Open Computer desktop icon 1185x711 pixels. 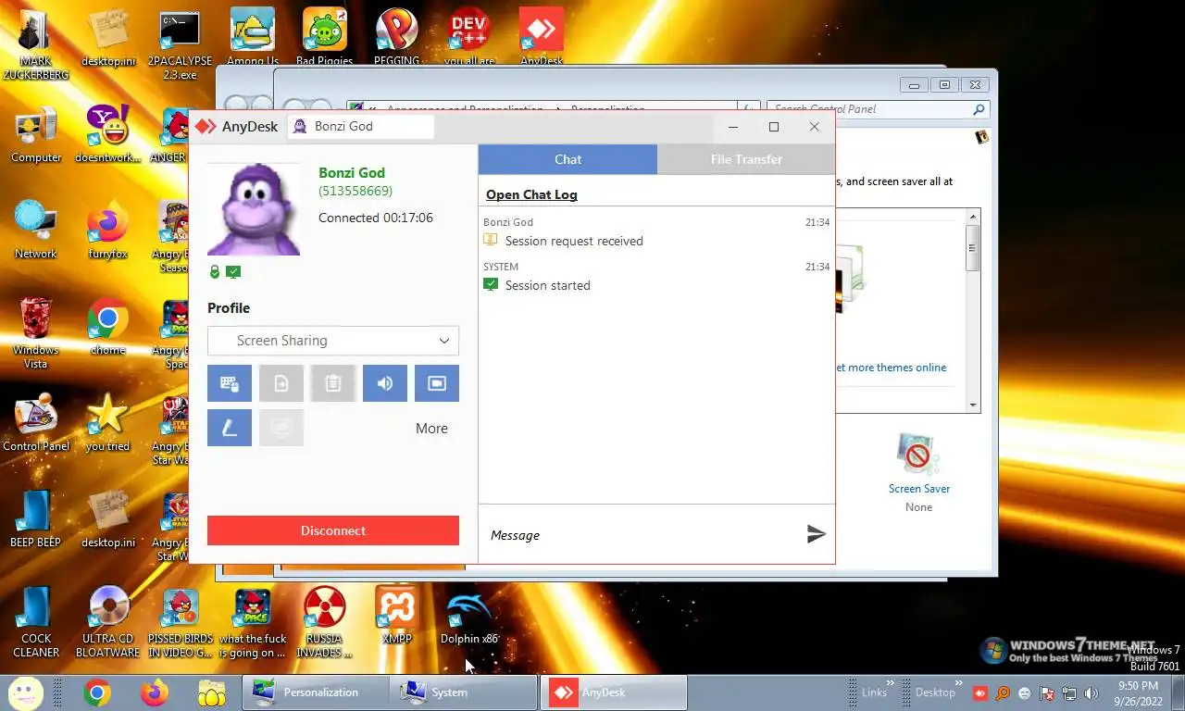click(35, 134)
